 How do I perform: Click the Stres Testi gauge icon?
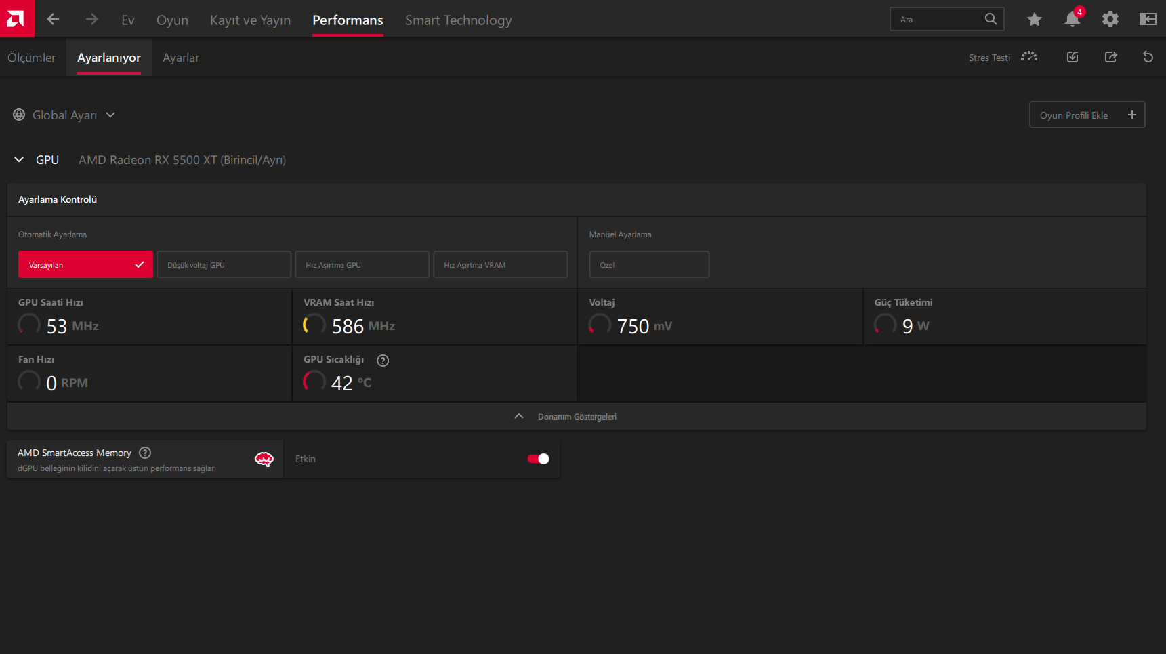(x=1029, y=57)
